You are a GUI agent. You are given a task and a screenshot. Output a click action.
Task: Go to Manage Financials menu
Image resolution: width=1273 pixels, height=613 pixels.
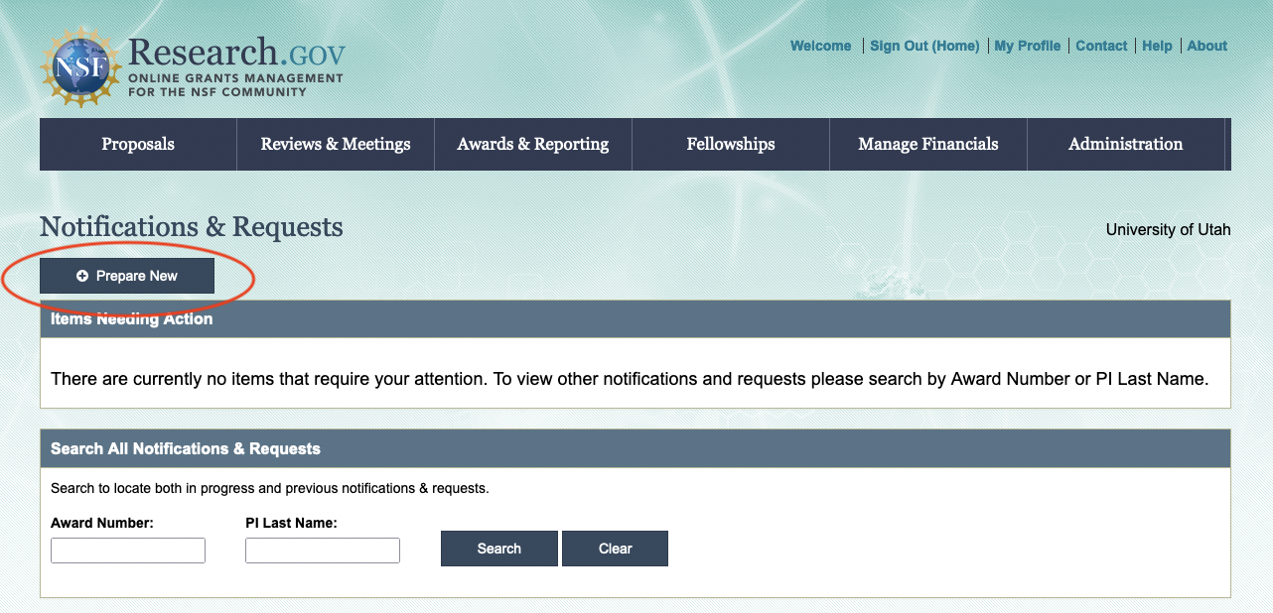coord(928,144)
